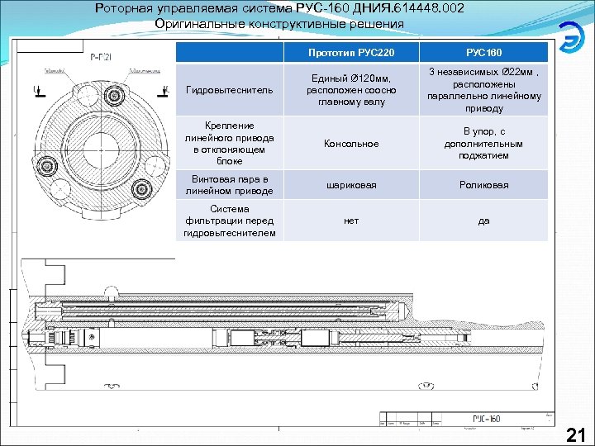Screen dimensions: 595x446
Task: Select the 'Система фильтрации перед гидровытеснителем' label
Action: point(230,221)
